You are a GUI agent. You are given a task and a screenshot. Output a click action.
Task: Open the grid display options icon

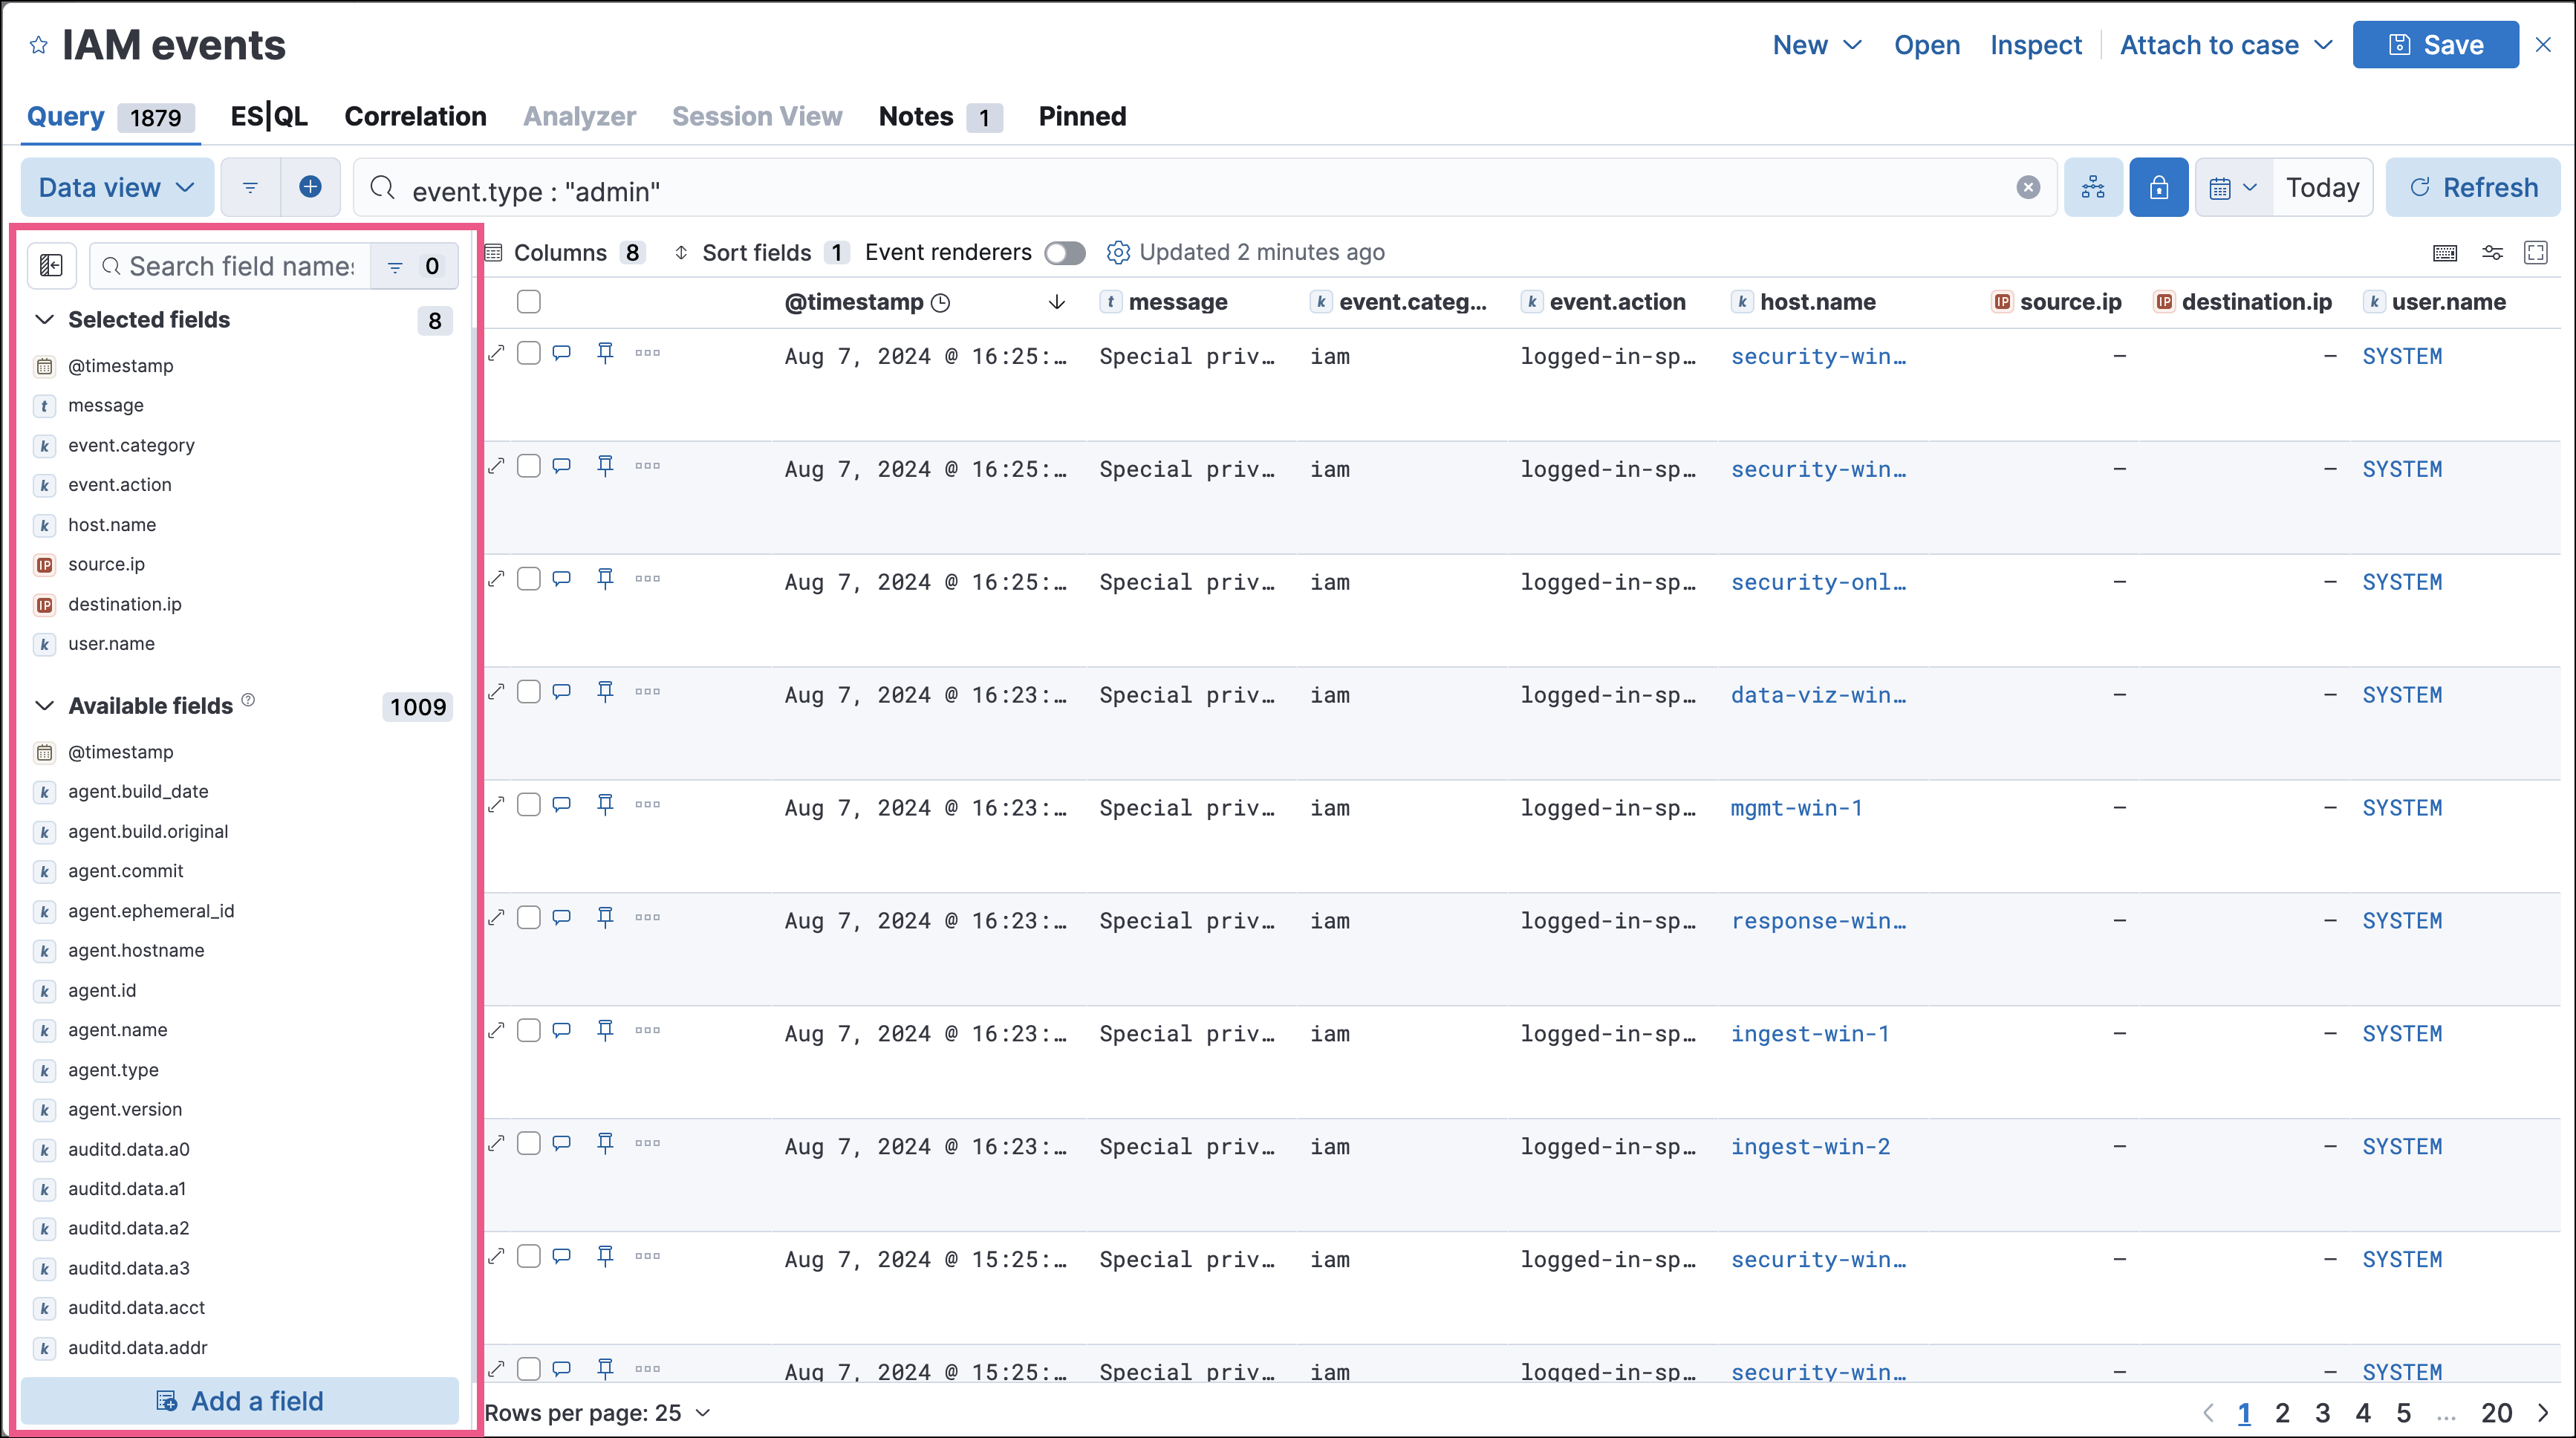2492,252
